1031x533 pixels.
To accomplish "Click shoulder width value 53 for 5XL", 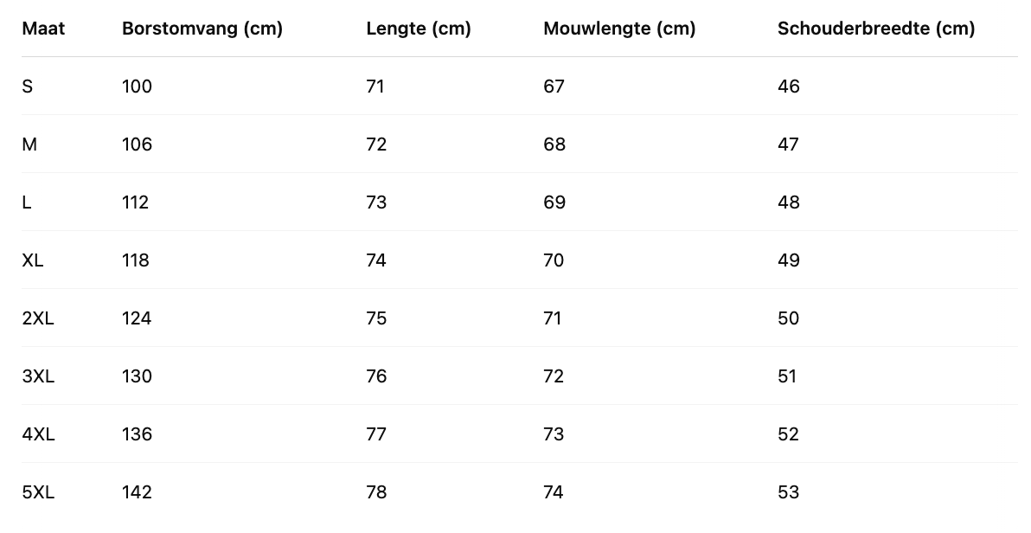I will click(x=789, y=492).
